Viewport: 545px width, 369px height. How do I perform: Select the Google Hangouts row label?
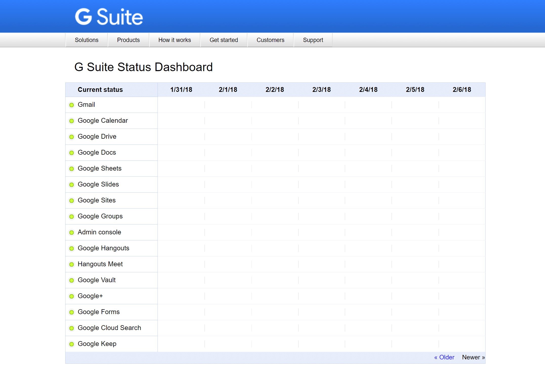pyautogui.click(x=103, y=248)
